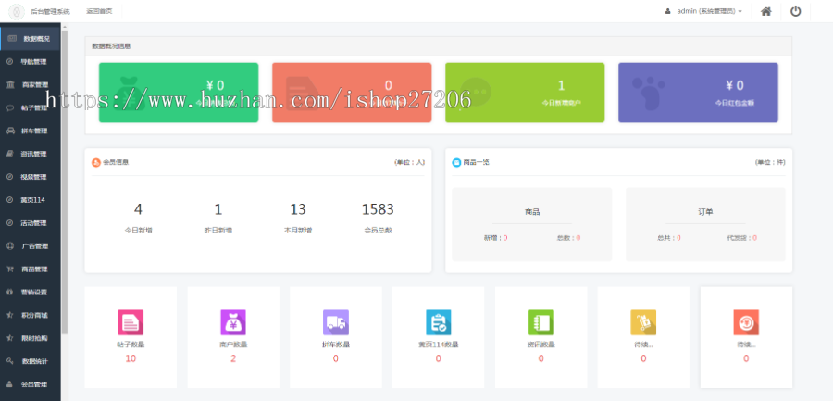Image resolution: width=833 pixels, height=401 pixels.
Task: Click the 订单 summary box heading
Action: 705,212
